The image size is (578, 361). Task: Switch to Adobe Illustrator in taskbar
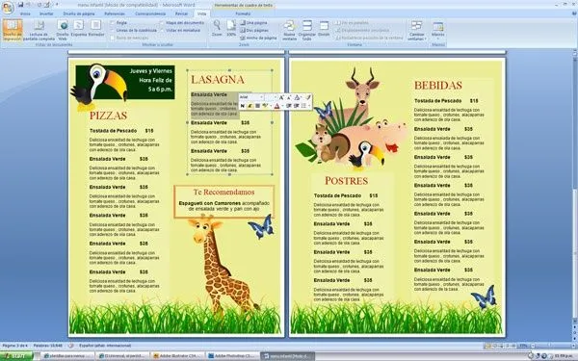point(177,356)
